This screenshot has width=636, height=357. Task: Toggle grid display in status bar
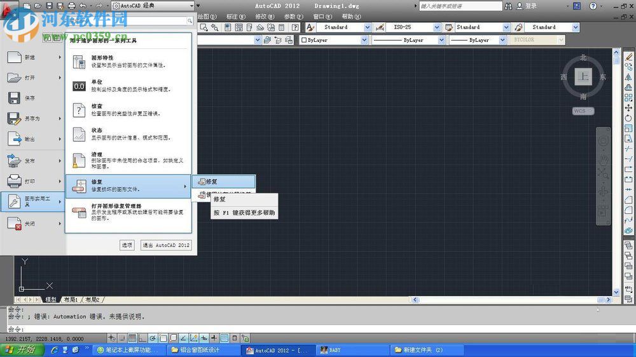click(132, 338)
